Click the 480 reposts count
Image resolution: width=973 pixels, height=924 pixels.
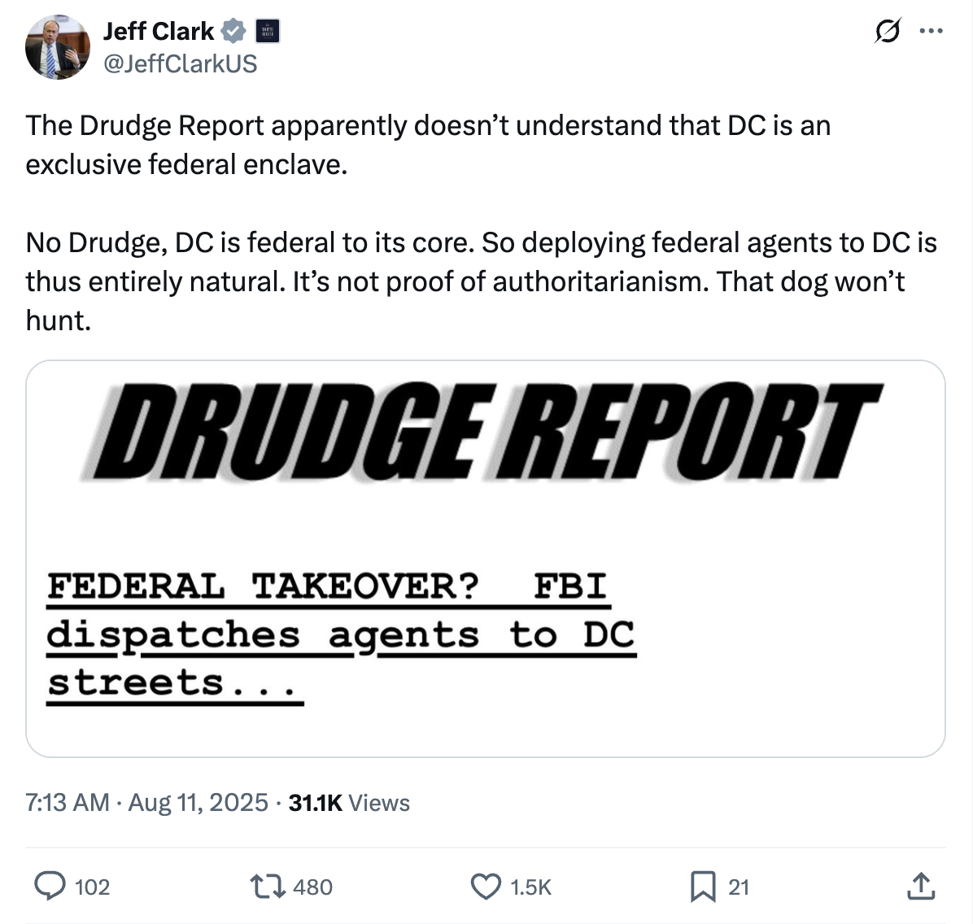(x=312, y=887)
